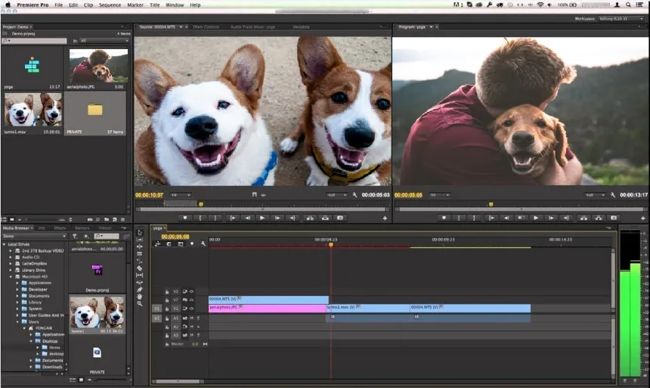Select the Hand tool
This screenshot has height=388, width=650.
[140, 296]
